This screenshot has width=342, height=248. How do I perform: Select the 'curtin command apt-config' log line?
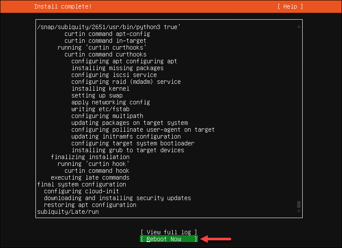pos(107,34)
